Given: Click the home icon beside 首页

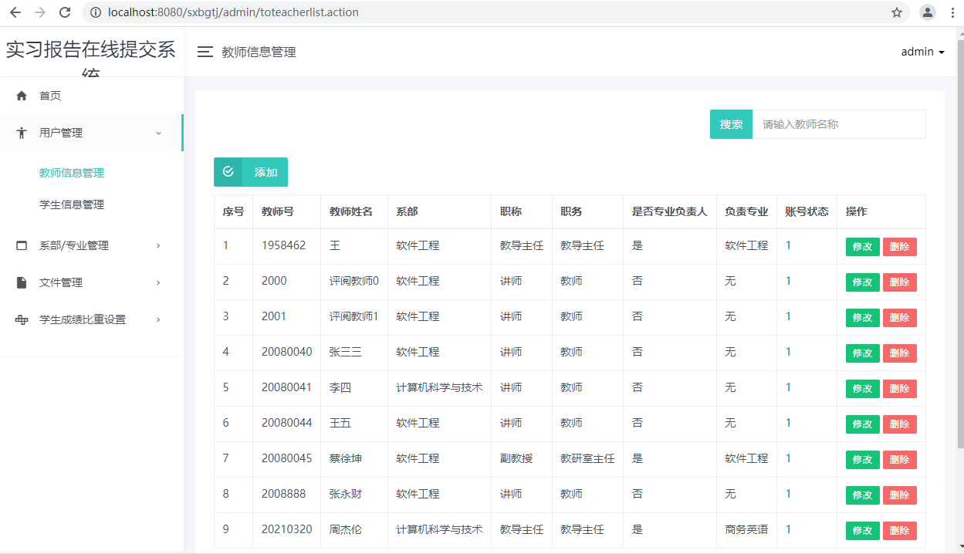Looking at the screenshot, I should pos(22,96).
